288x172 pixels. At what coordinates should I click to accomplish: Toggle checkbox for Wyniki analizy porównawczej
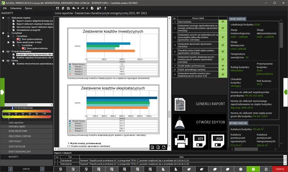(x=223, y=65)
